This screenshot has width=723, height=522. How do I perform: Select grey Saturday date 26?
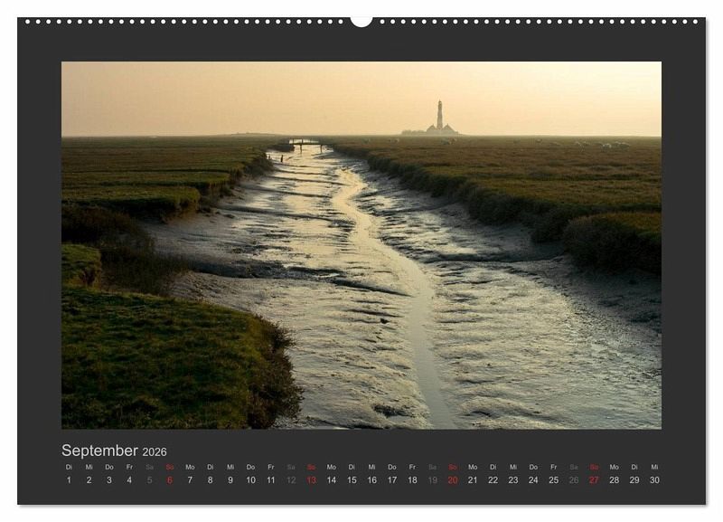(574, 480)
